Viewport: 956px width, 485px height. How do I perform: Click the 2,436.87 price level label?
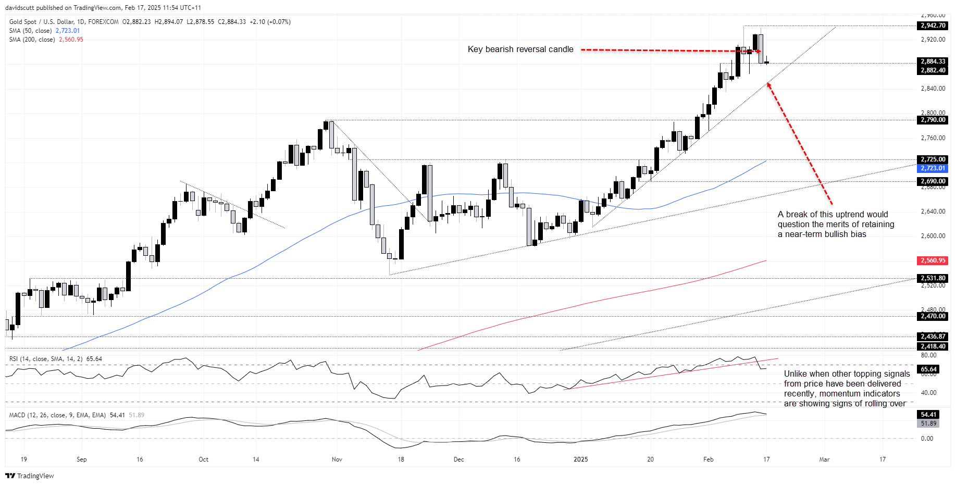(x=933, y=337)
